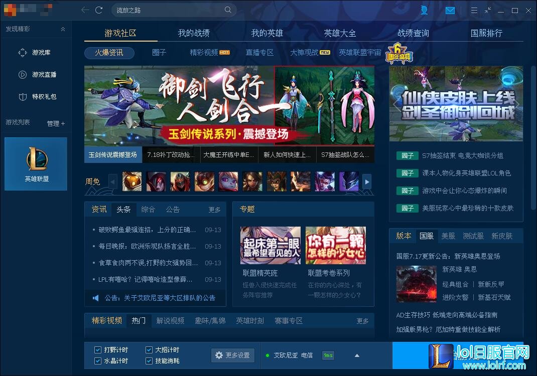Select 赛事专区 video tab
The image size is (537, 376).
tap(289, 321)
